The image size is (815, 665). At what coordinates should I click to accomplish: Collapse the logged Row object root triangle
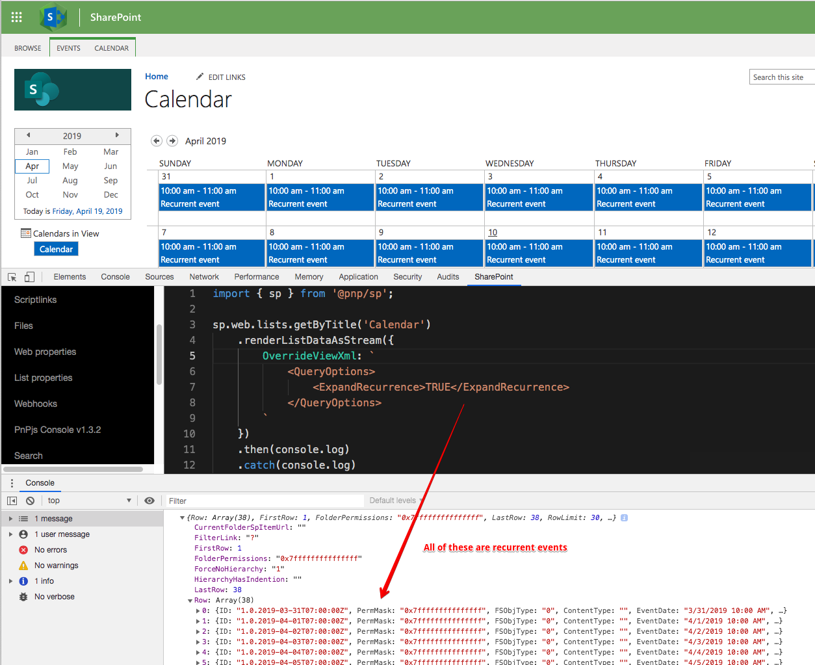point(183,517)
